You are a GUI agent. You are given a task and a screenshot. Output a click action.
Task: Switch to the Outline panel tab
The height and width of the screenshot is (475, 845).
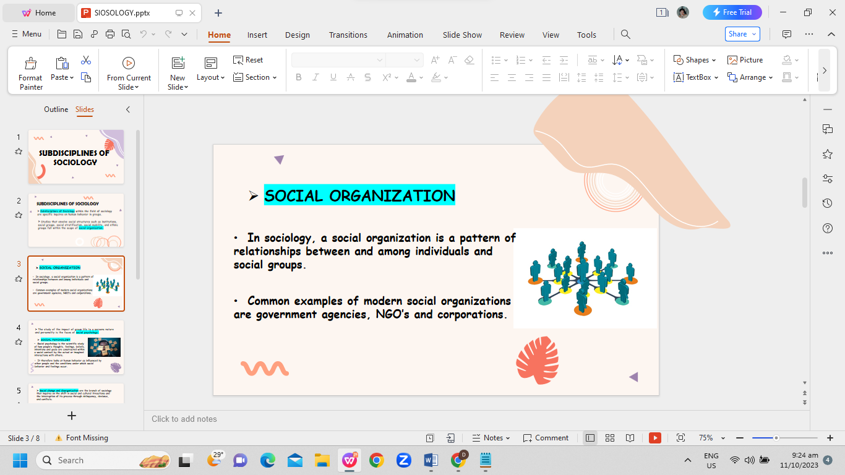[56, 109]
